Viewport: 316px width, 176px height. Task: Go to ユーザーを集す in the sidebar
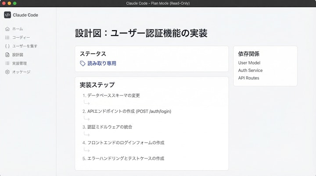coord(25,46)
